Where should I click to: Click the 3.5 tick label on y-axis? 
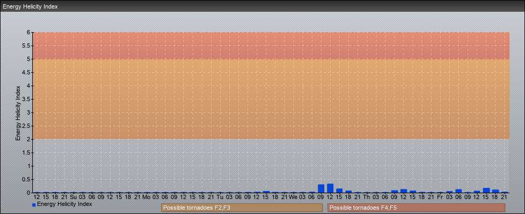(27, 99)
